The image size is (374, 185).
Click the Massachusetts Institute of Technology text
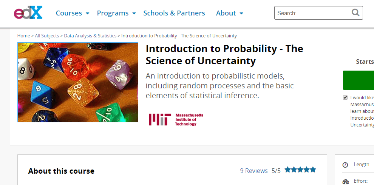pos(189,119)
